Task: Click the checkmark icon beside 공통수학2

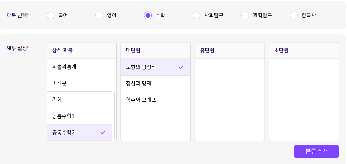Action: (x=103, y=132)
